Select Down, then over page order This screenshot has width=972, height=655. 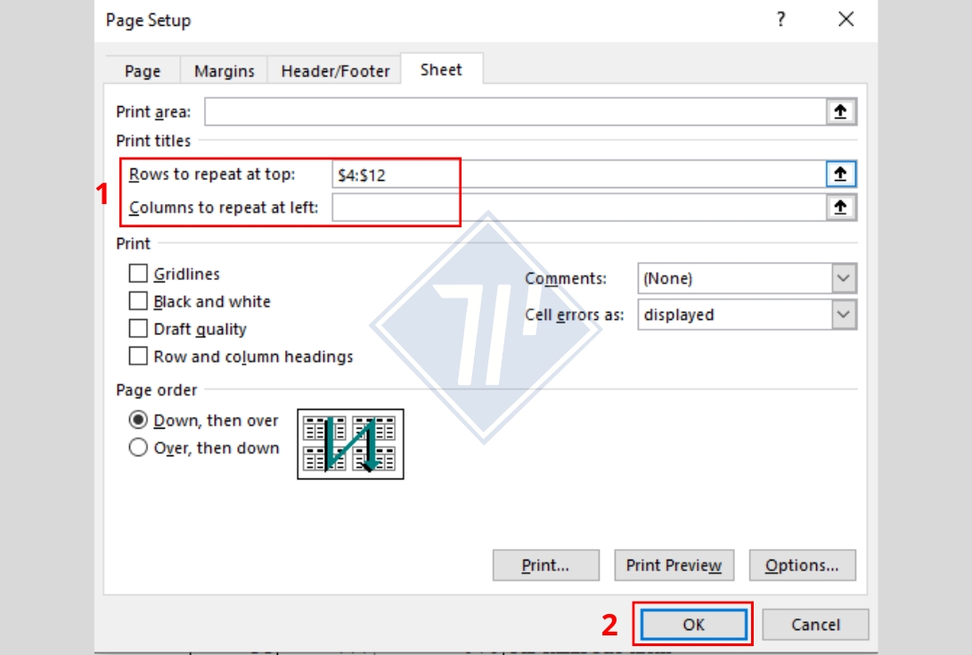tap(137, 420)
